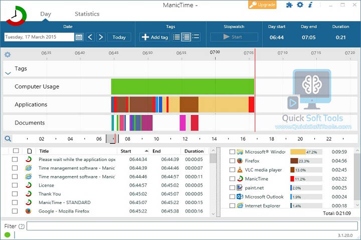Click ManicTime icon in summary list

click(x=240, y=178)
